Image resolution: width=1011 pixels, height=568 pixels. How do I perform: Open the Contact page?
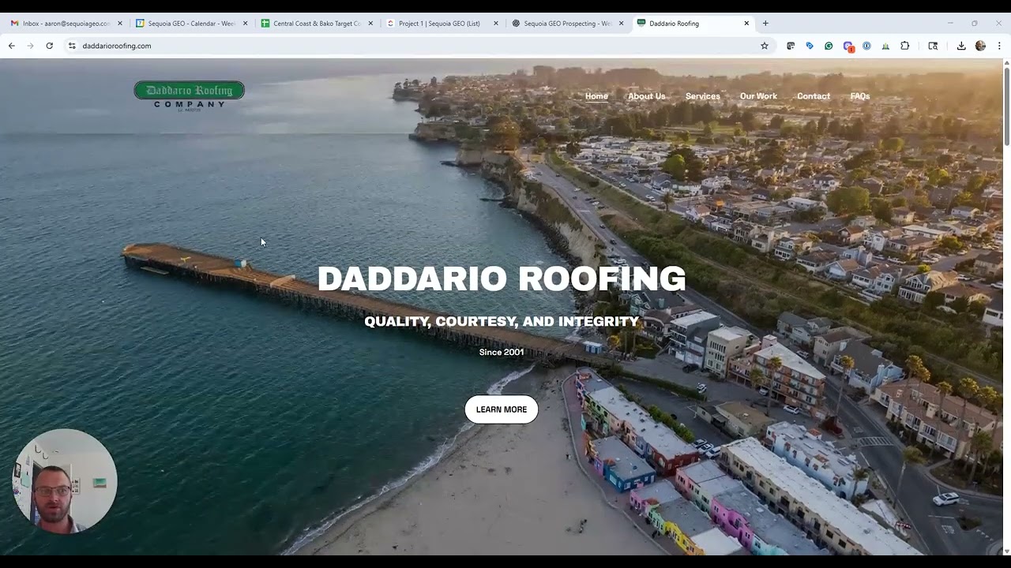814,96
